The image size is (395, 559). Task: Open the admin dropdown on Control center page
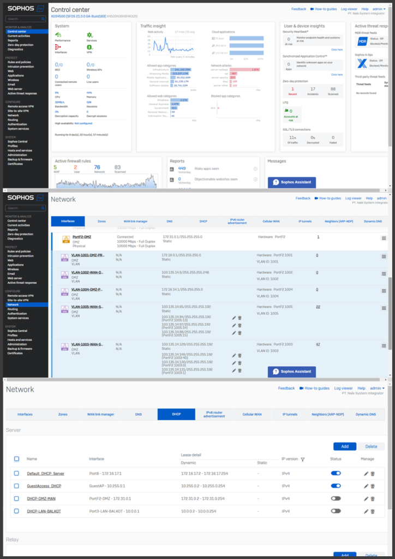379,9
